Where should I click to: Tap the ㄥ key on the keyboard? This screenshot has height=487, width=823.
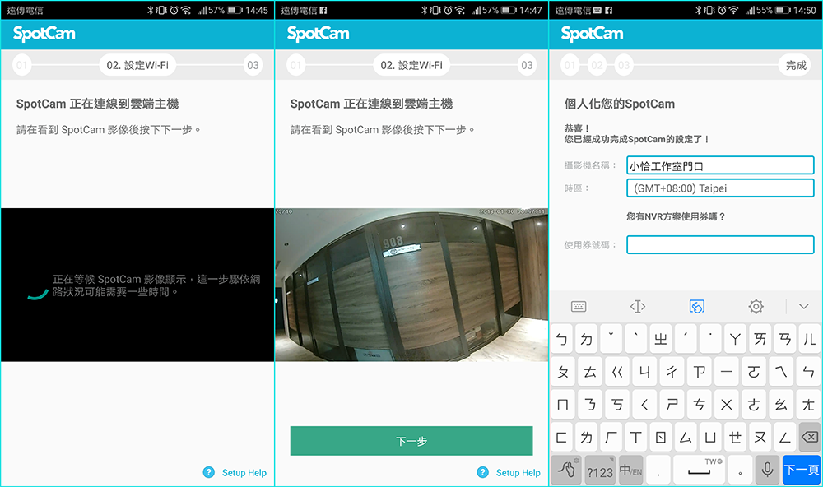point(785,437)
